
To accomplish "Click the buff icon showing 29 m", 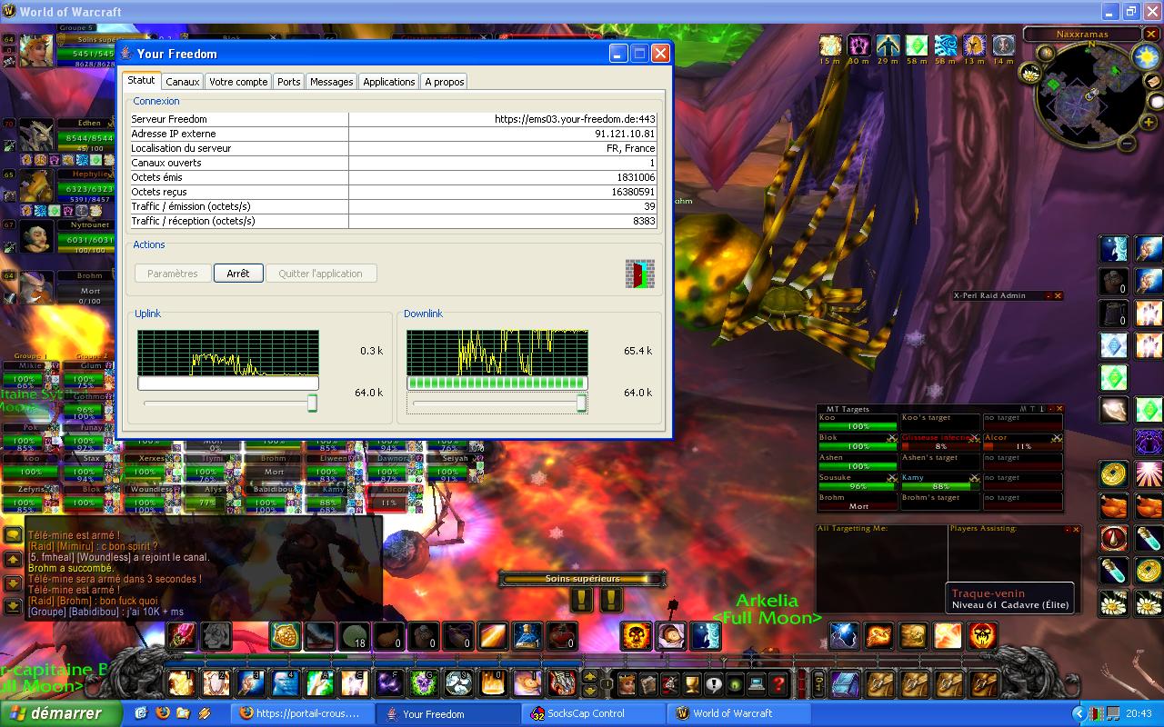I will coord(888,45).
